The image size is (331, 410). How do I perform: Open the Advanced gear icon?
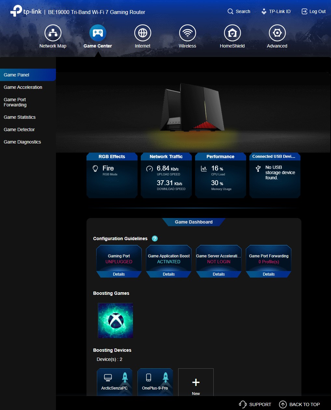277,33
